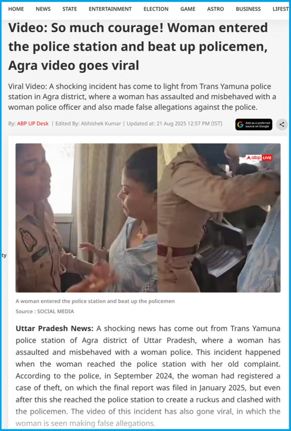The image size is (291, 431).
Task: Go to the STATE section
Action: (x=69, y=9)
